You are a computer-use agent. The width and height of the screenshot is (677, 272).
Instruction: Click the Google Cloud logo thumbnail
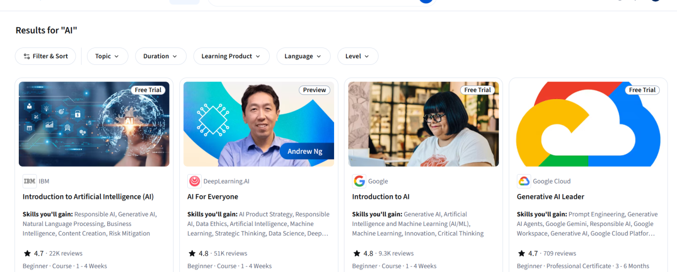point(588,124)
